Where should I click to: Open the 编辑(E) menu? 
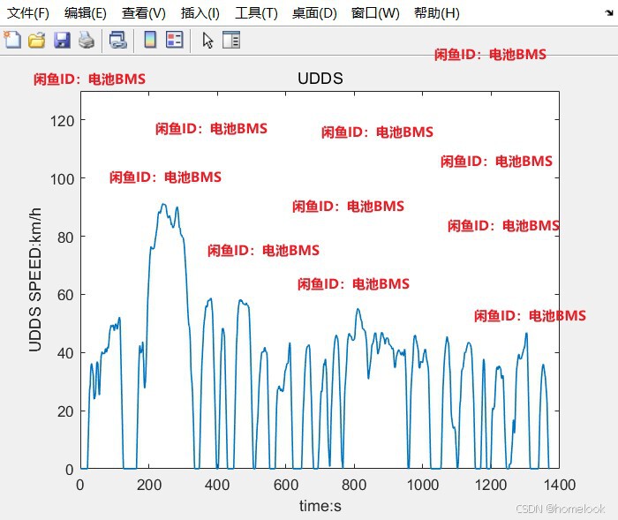coord(86,13)
